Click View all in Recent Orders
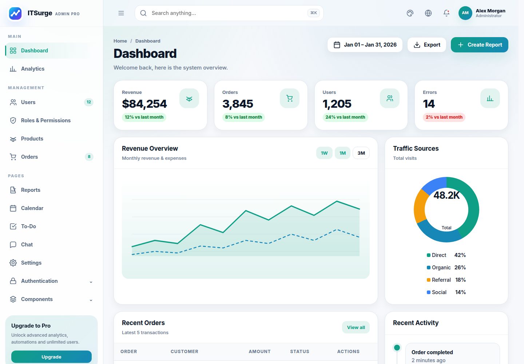524x364 pixels. (x=356, y=327)
